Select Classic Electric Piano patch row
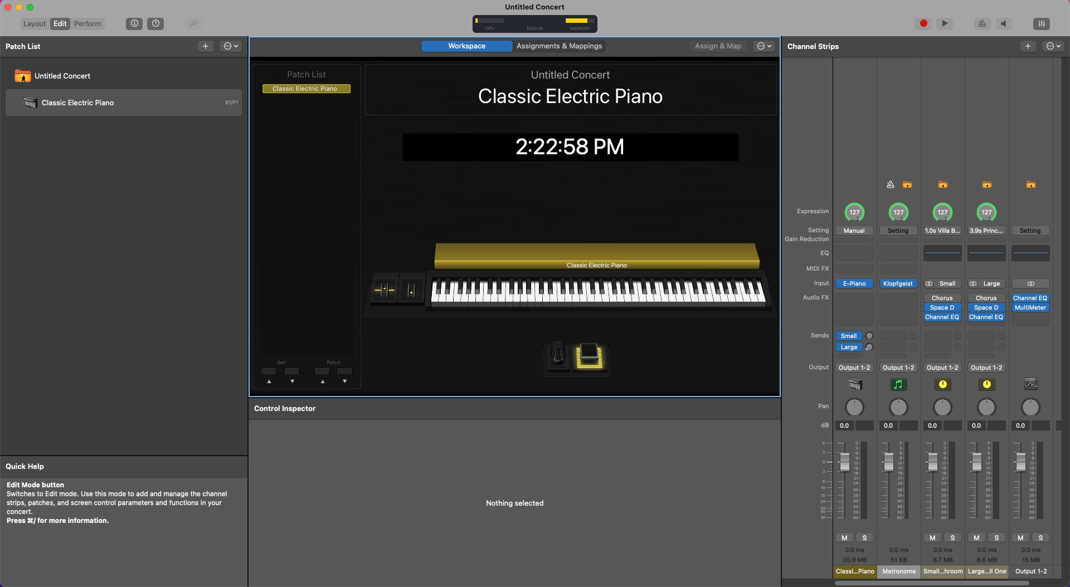The height and width of the screenshot is (587, 1070). point(124,102)
